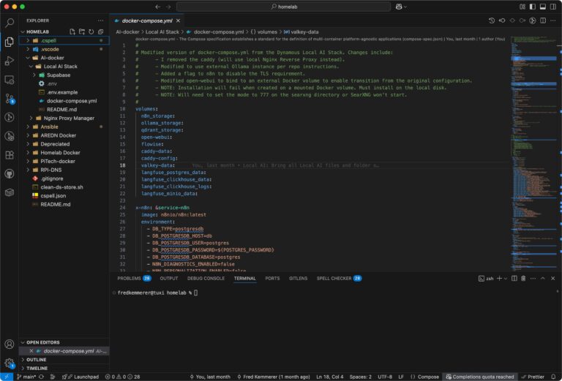This screenshot has height=381, width=562.
Task: Split the editor to the right
Action: 543,20
